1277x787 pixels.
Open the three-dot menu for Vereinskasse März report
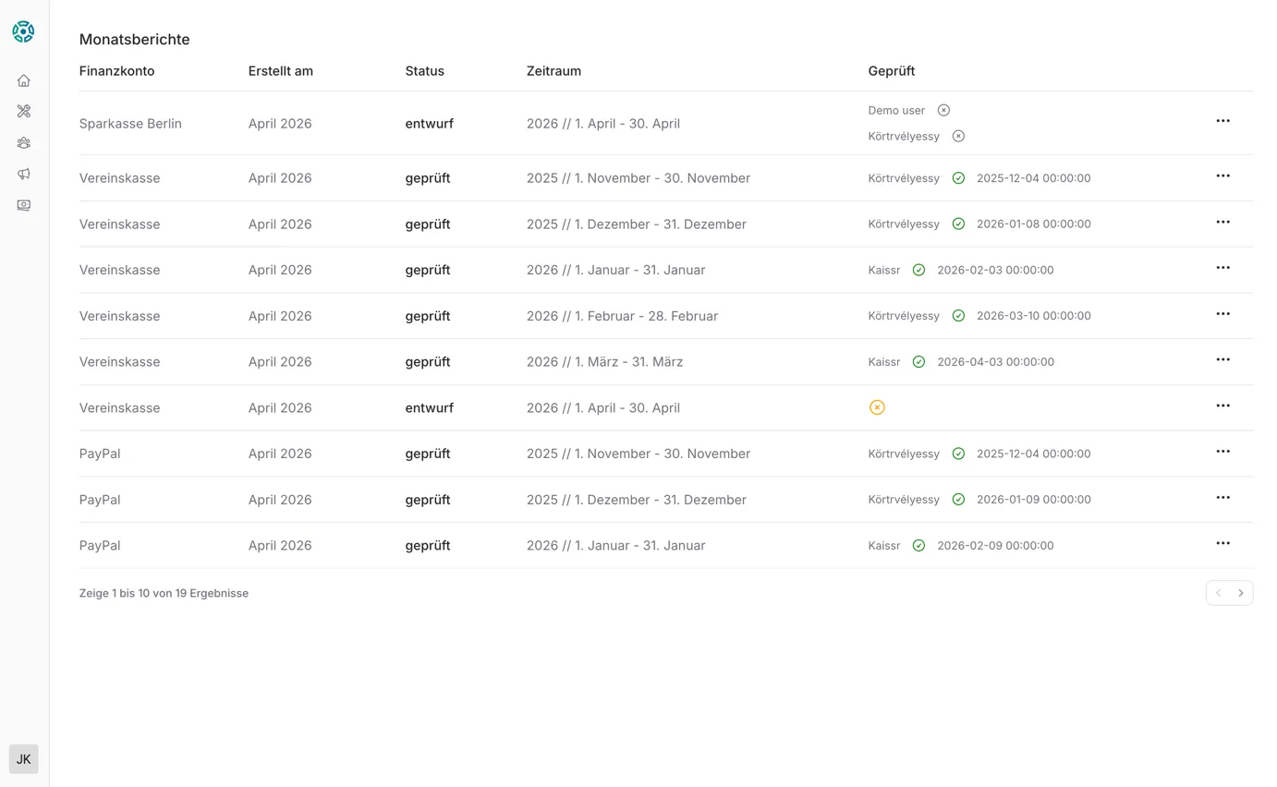[x=1222, y=360]
